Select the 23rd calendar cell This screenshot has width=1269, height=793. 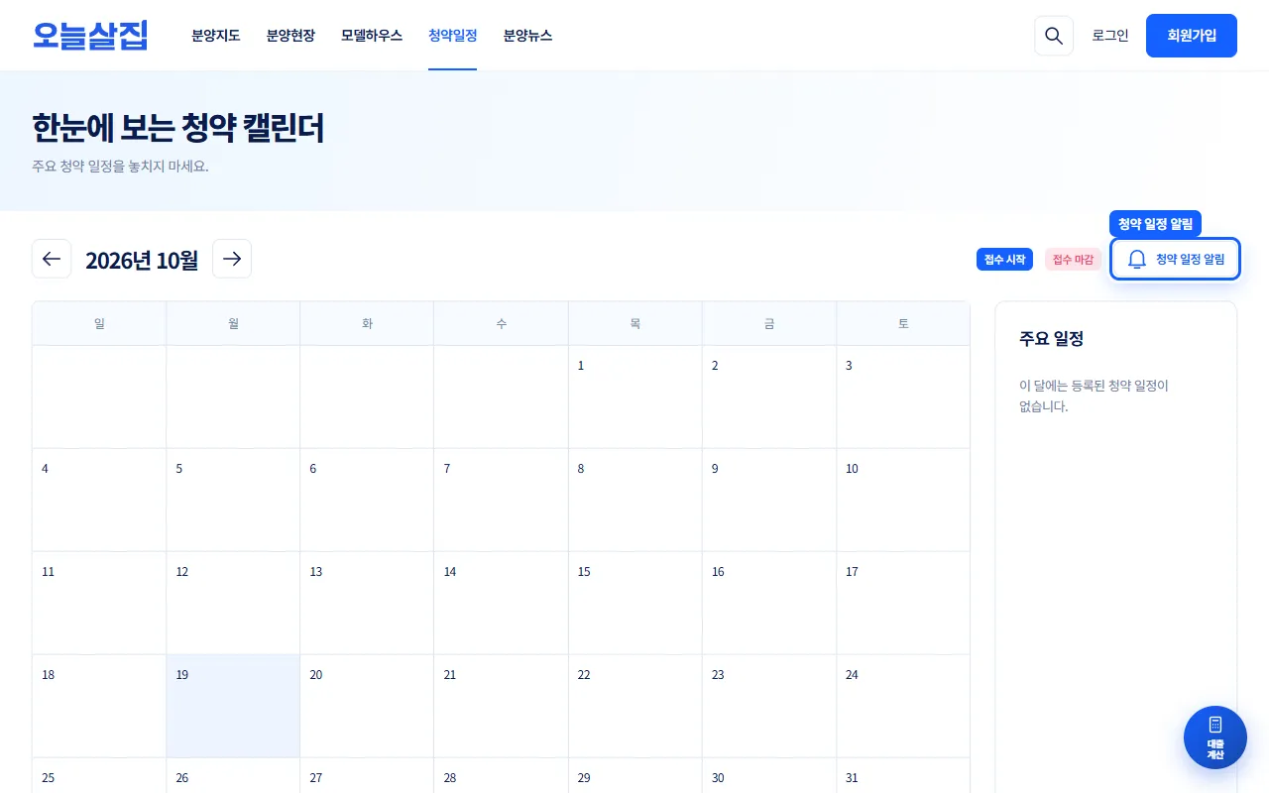[x=769, y=706]
